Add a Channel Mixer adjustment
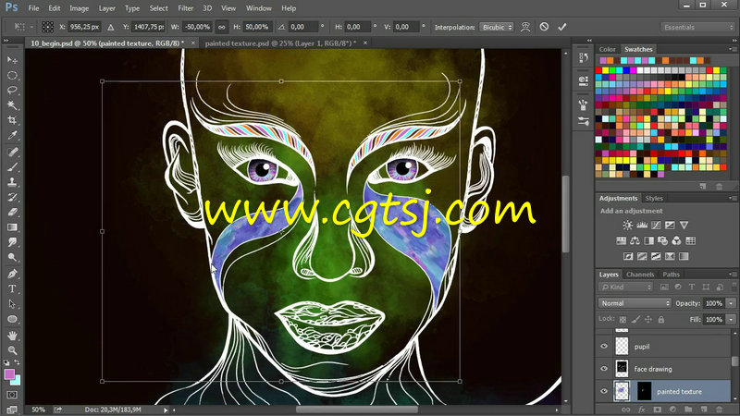The height and width of the screenshot is (416, 740). (x=677, y=241)
